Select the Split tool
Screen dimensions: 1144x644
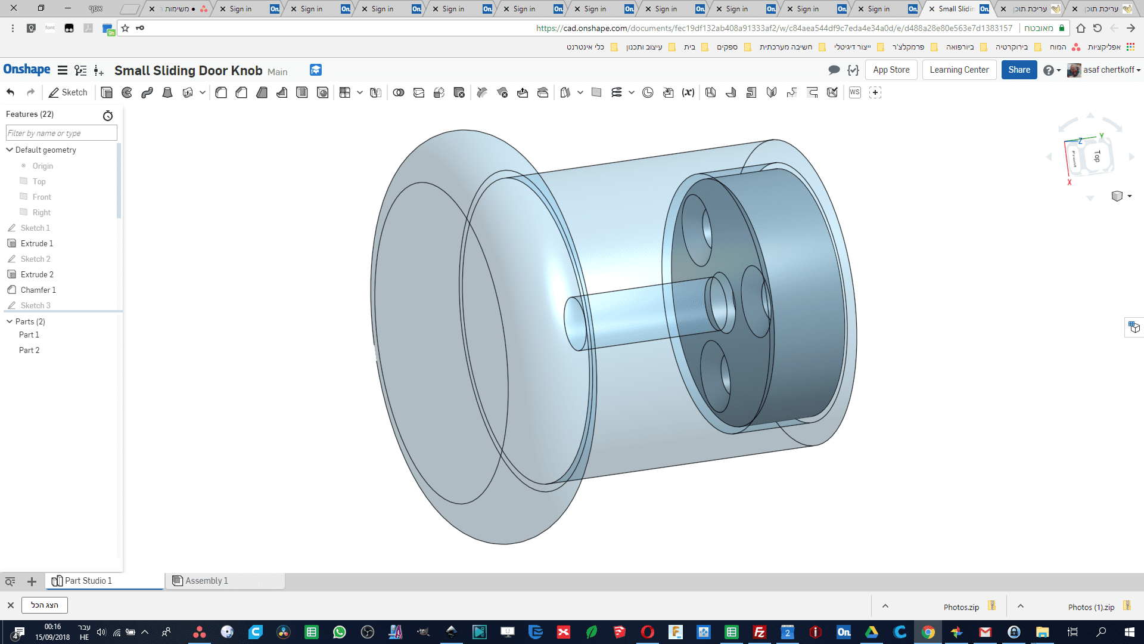(x=419, y=92)
